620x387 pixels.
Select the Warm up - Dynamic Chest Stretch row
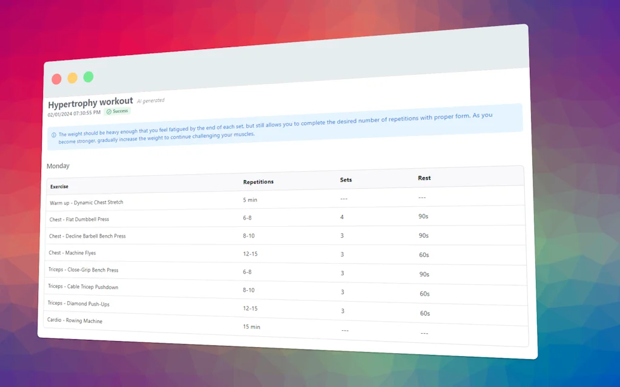pyautogui.click(x=87, y=203)
